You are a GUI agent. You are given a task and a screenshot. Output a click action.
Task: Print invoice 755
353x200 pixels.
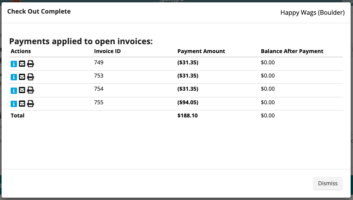click(30, 104)
